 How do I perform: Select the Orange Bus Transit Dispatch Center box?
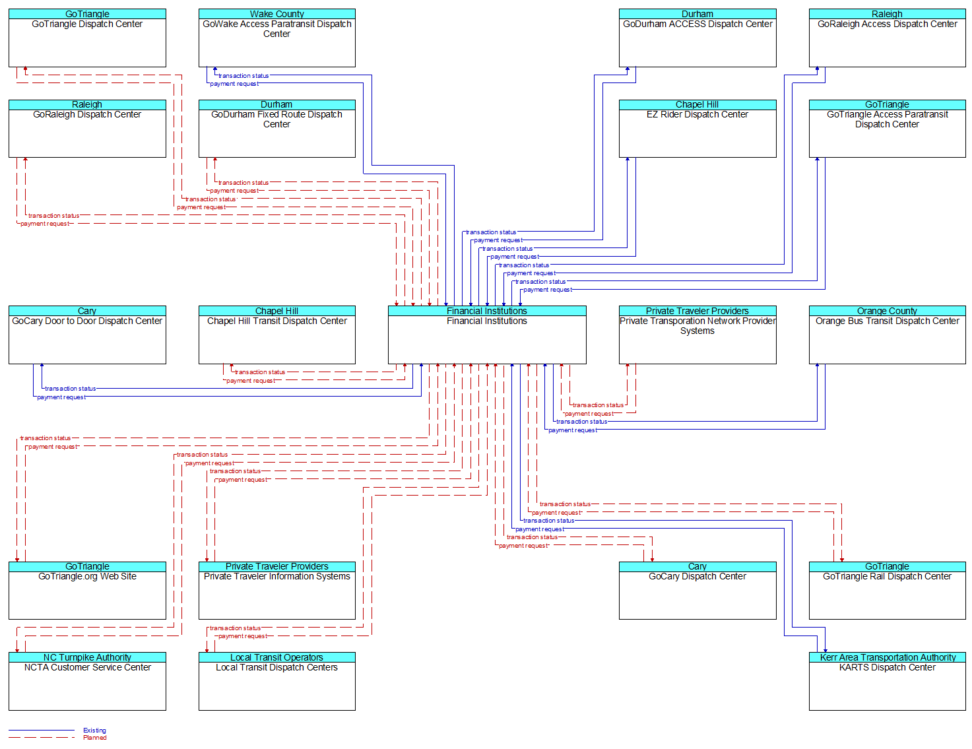pos(888,335)
